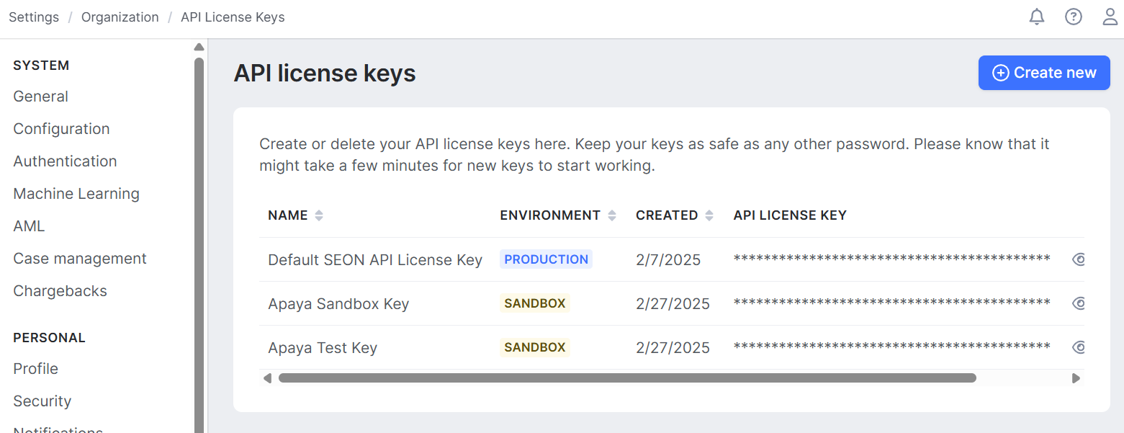1124x433 pixels.
Task: Unhide the Apaya Test Key value
Action: pyautogui.click(x=1078, y=347)
